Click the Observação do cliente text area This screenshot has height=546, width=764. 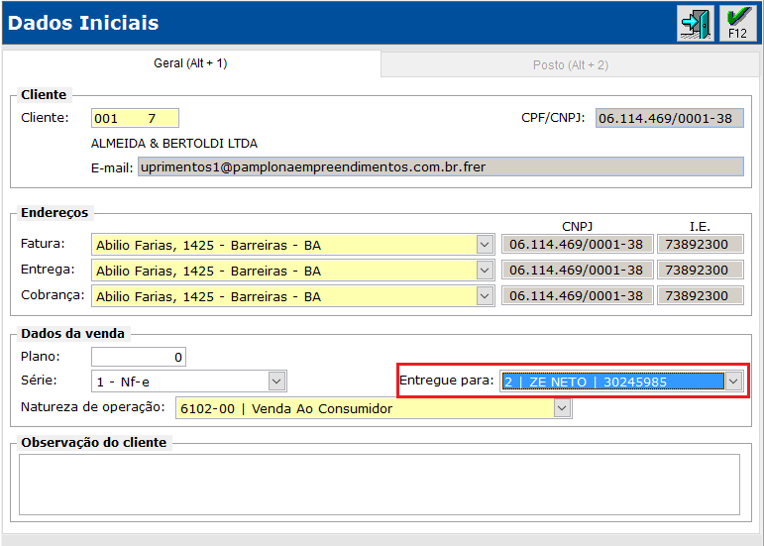click(380, 485)
